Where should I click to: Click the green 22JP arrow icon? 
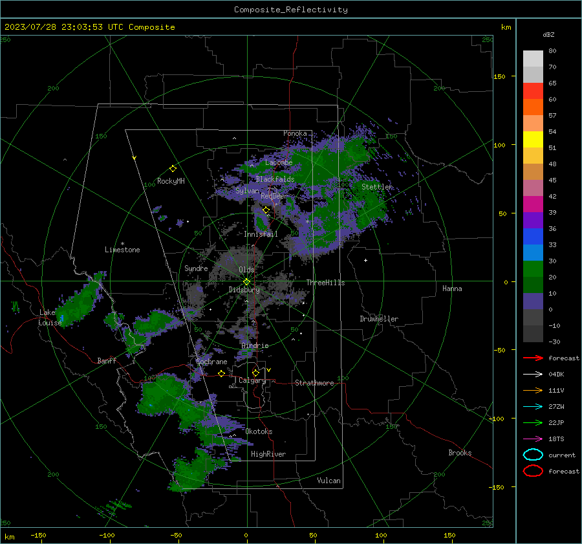(x=533, y=422)
